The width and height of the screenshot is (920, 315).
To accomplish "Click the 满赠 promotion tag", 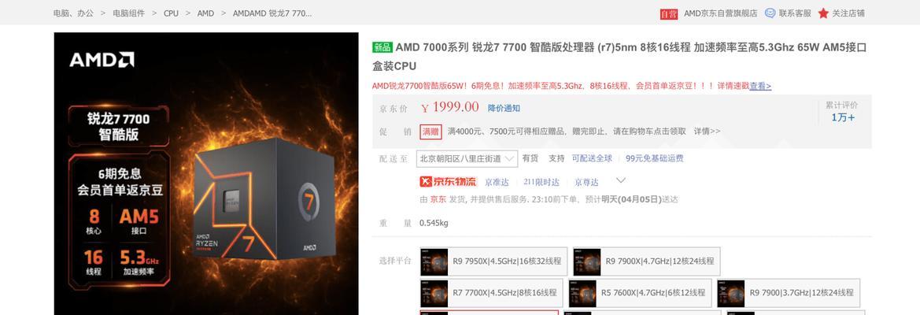I will (x=430, y=132).
